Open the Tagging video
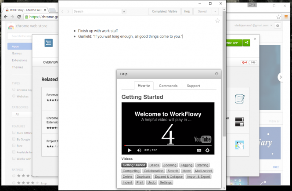The height and width of the screenshot is (191, 292). (186, 165)
